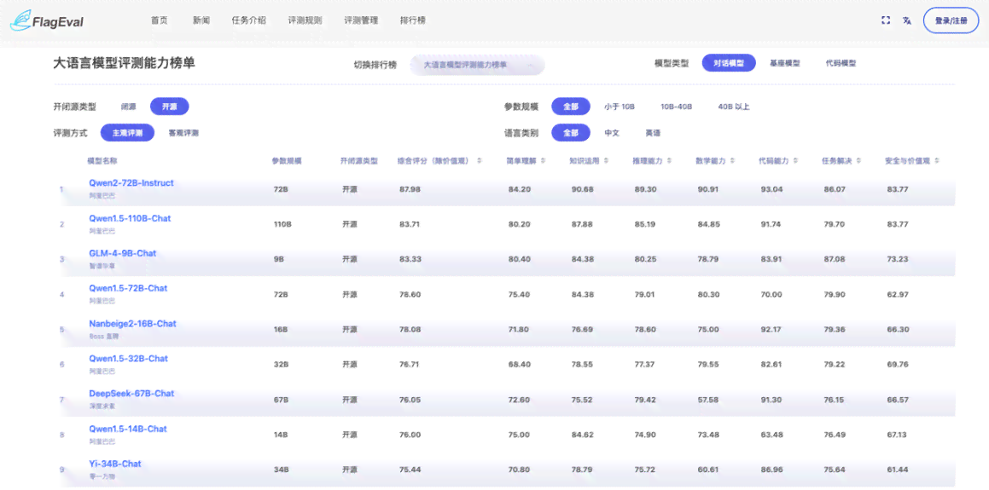Open Nanbeige2-16B-Chat model link
Image resolution: width=989 pixels, height=490 pixels.
132,323
